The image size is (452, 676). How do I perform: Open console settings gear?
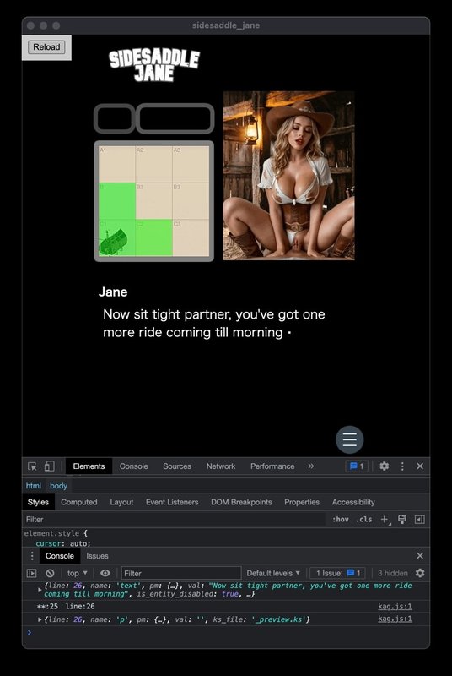pyautogui.click(x=420, y=573)
